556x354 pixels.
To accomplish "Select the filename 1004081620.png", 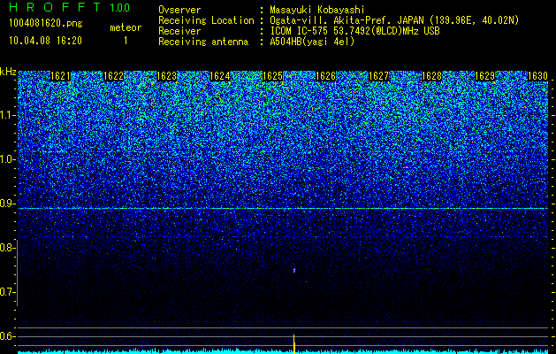I will click(x=46, y=23).
